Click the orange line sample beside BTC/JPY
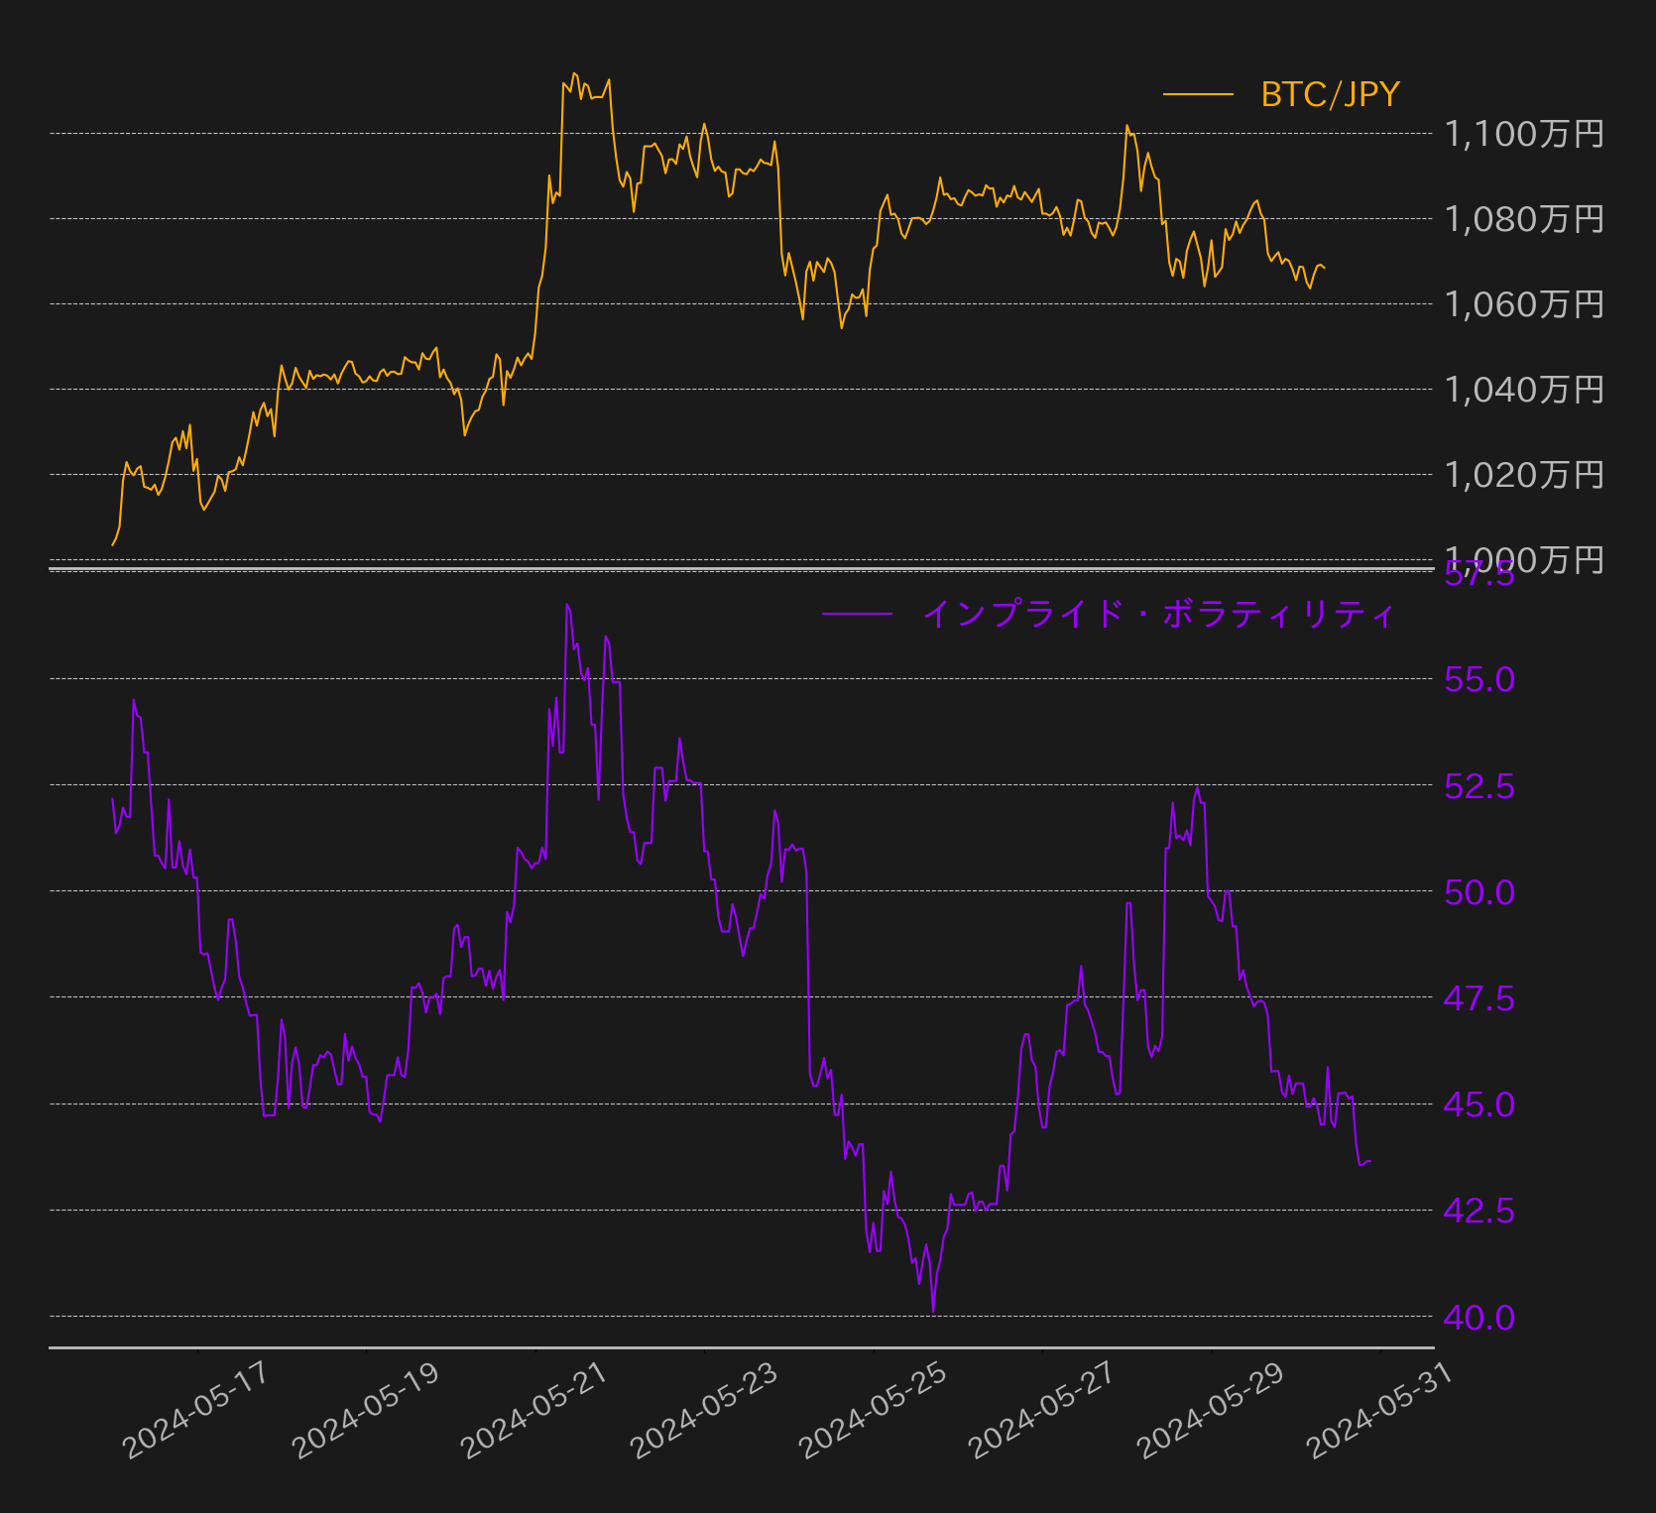This screenshot has width=1656, height=1513. coord(1198,94)
